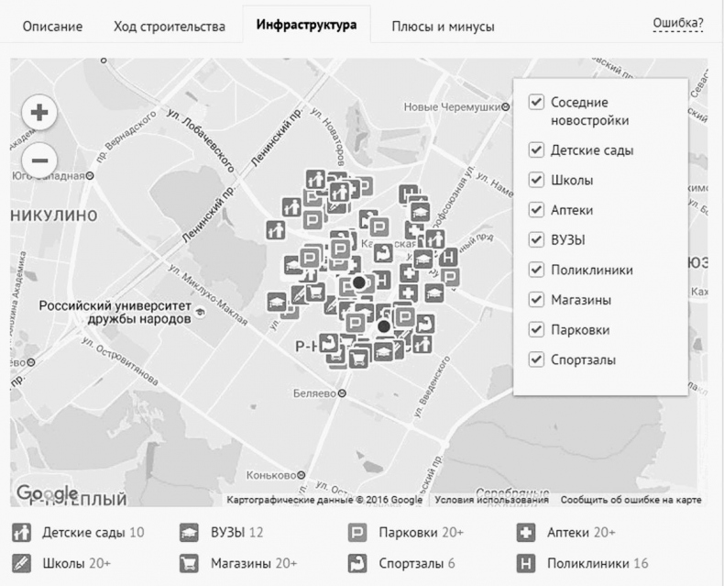This screenshot has height=586, width=724.
Task: Click the Детские сады legend icon
Action: tap(21, 533)
